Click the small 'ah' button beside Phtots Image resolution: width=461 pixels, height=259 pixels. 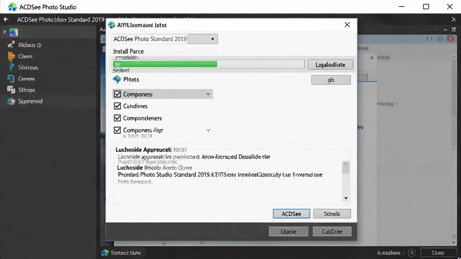331,80
